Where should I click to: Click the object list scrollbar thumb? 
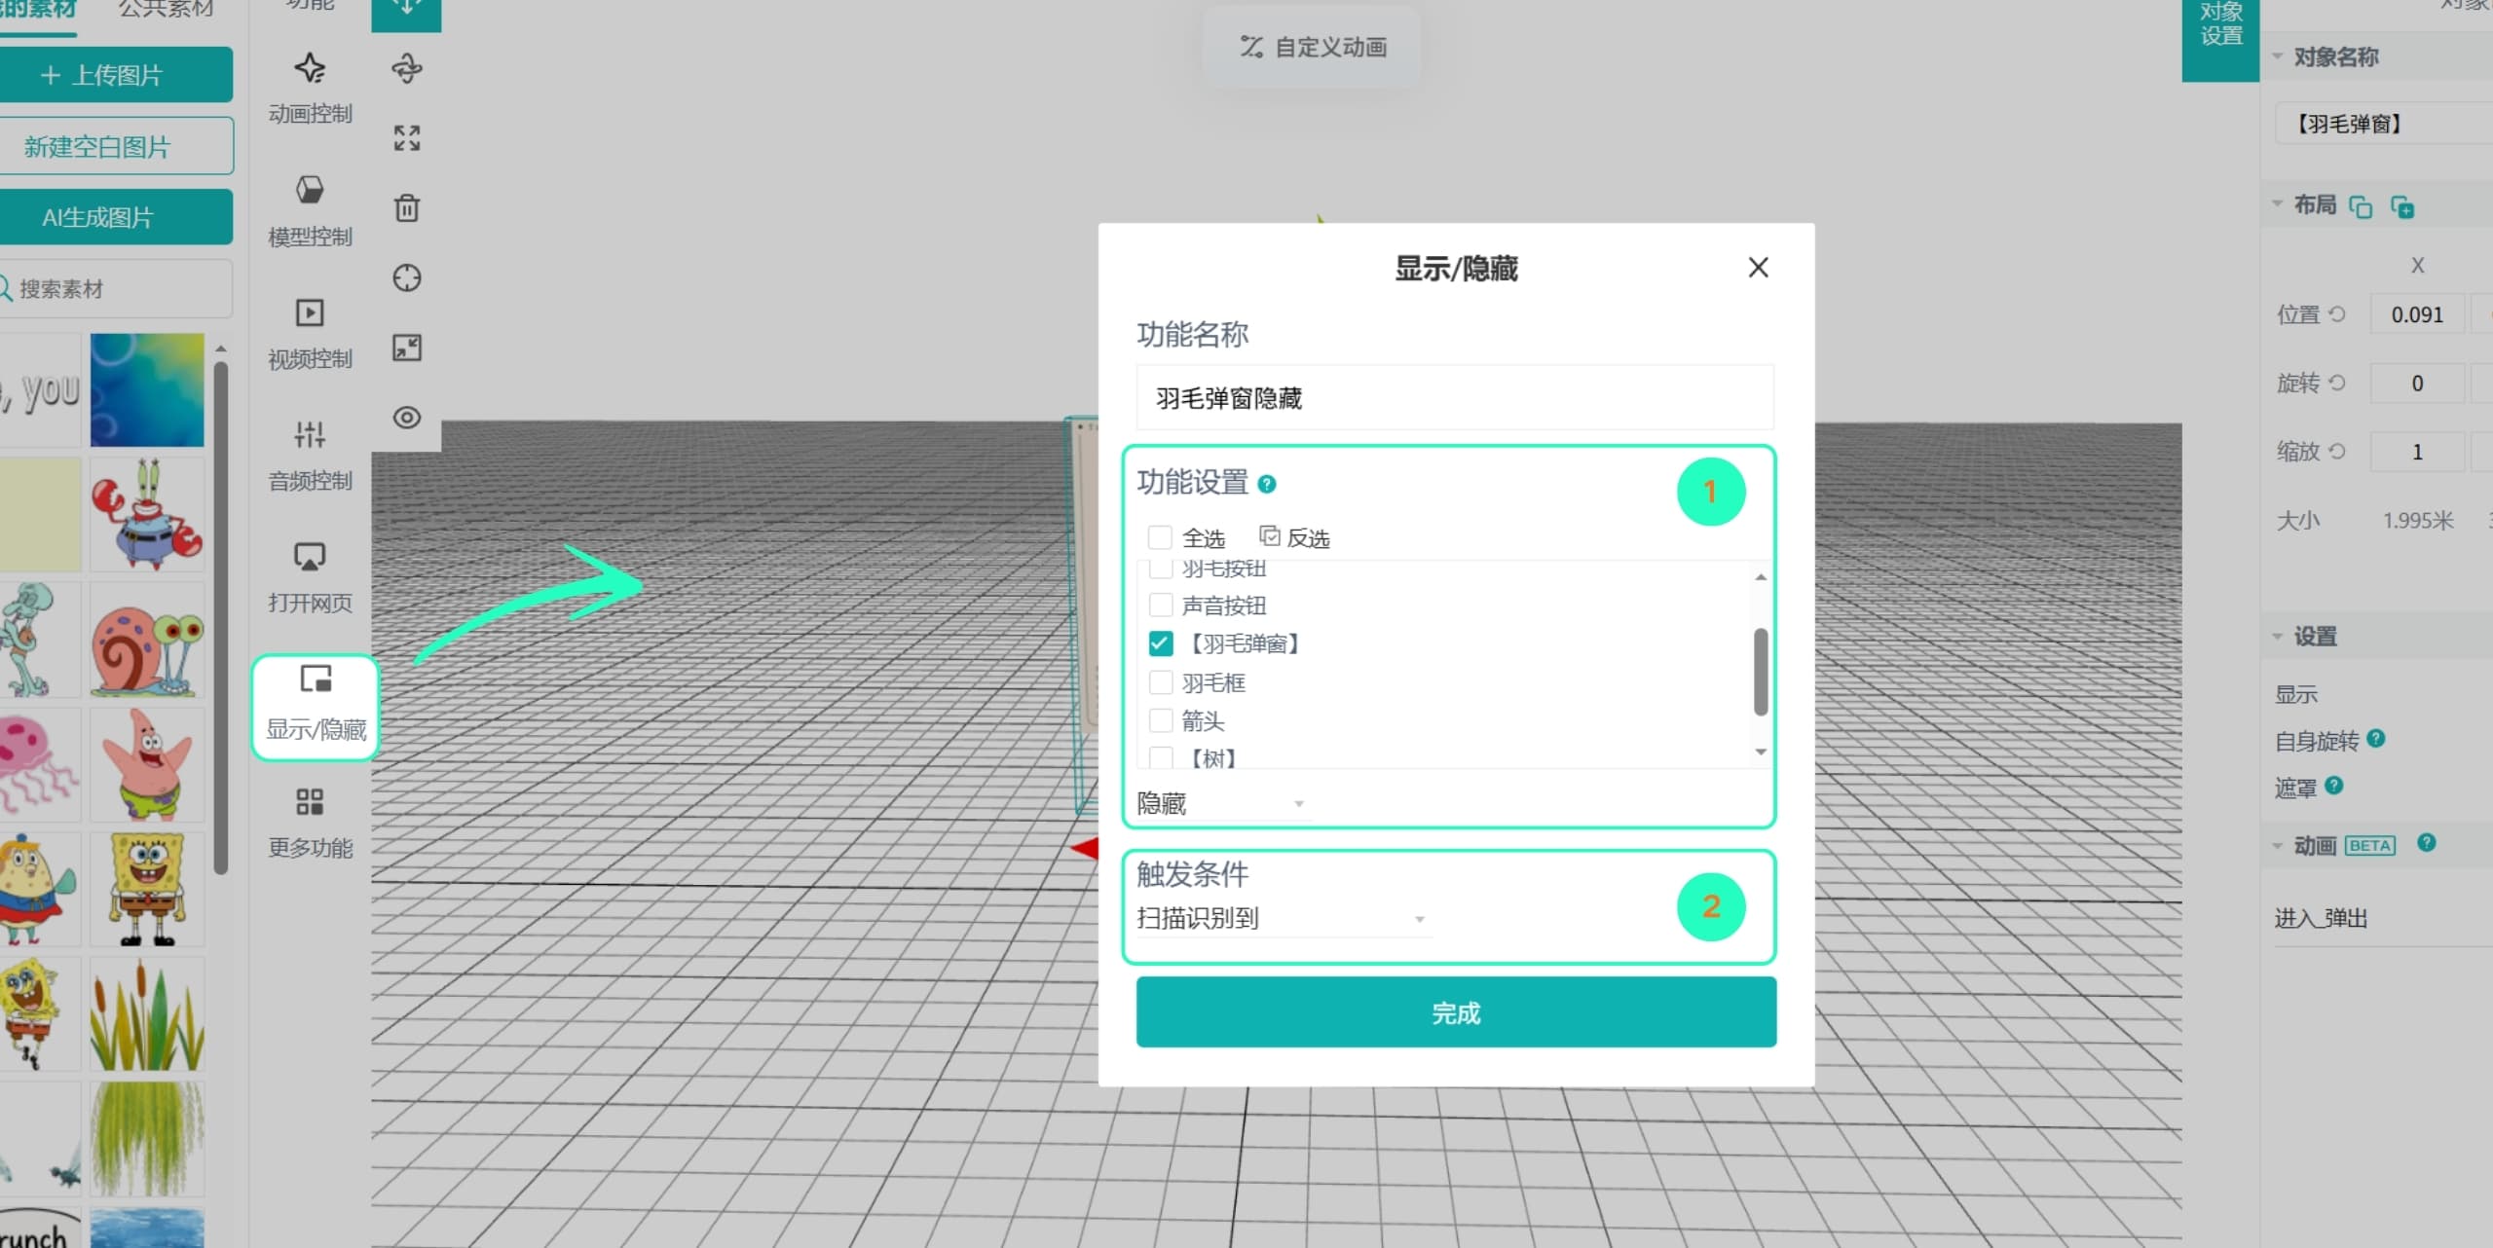(1760, 672)
